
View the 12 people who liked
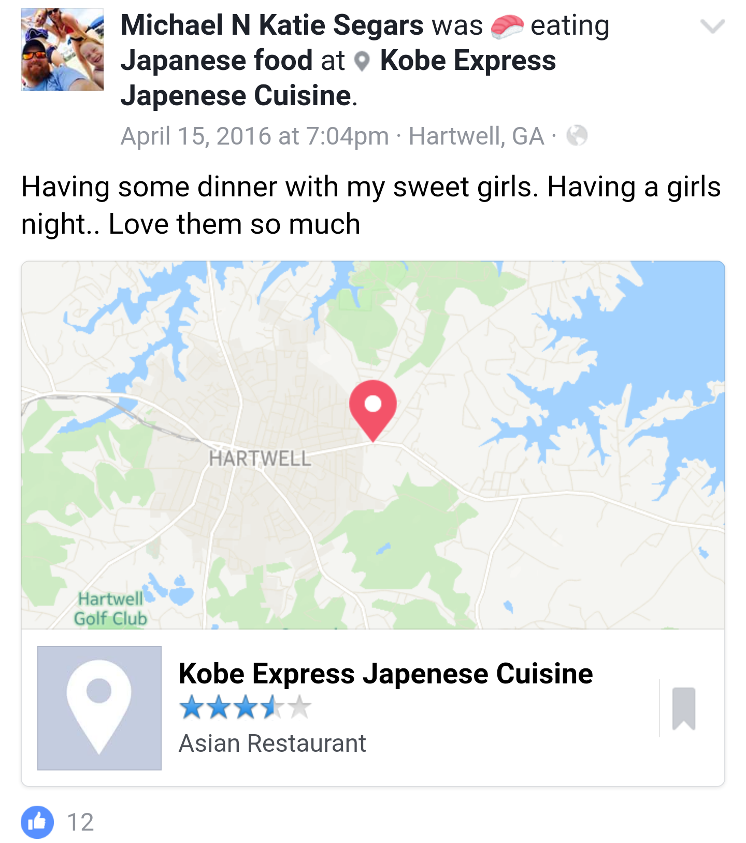(81, 822)
